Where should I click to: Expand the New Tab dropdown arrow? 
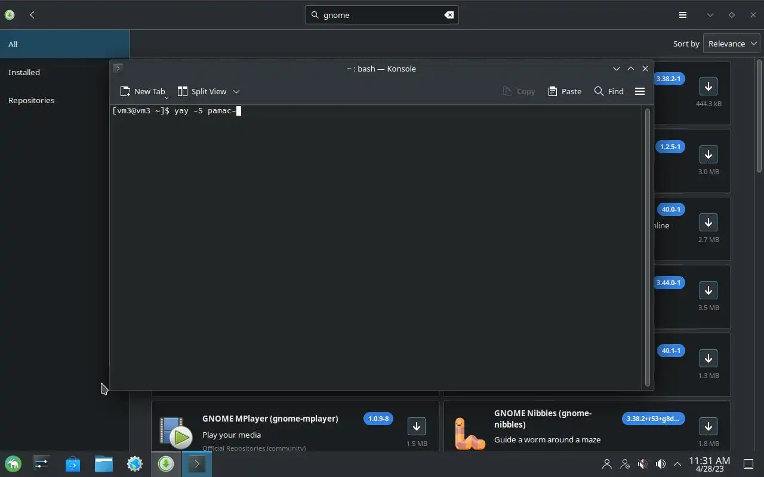[167, 97]
